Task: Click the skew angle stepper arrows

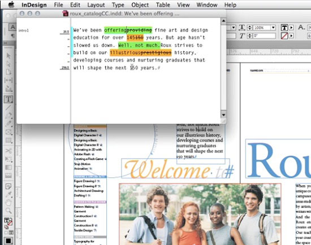Action: (250, 36)
